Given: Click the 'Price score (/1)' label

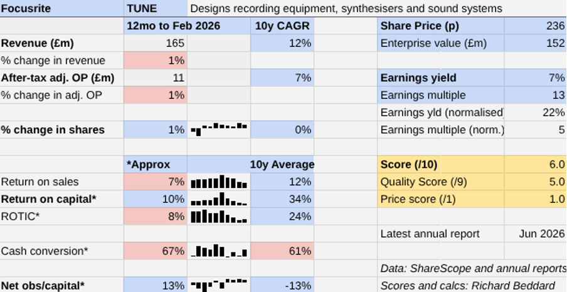Looking at the screenshot, I should point(441,199).
